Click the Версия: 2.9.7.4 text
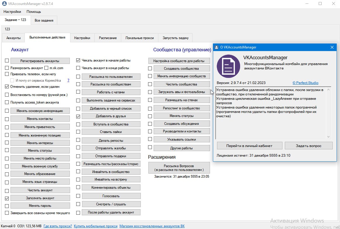This screenshot has height=229, width=340. [241, 83]
